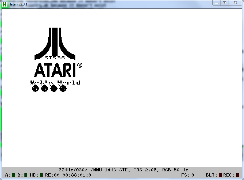244x180 pixels.
Task: Click the dashed line in status bar
Action: point(107,175)
